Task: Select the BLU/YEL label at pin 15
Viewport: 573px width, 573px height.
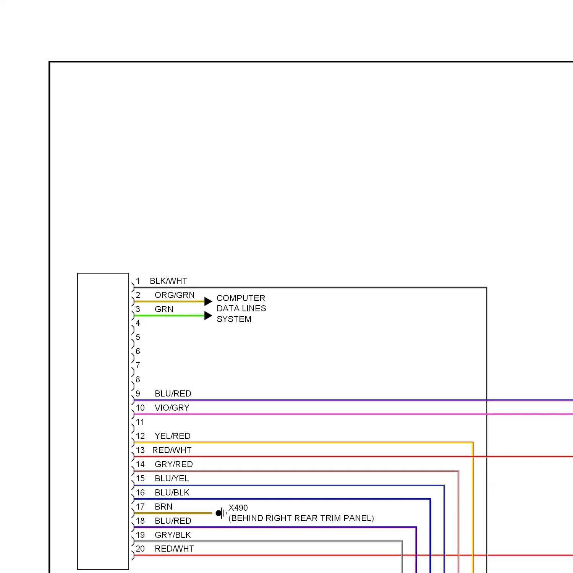Action: (172, 479)
